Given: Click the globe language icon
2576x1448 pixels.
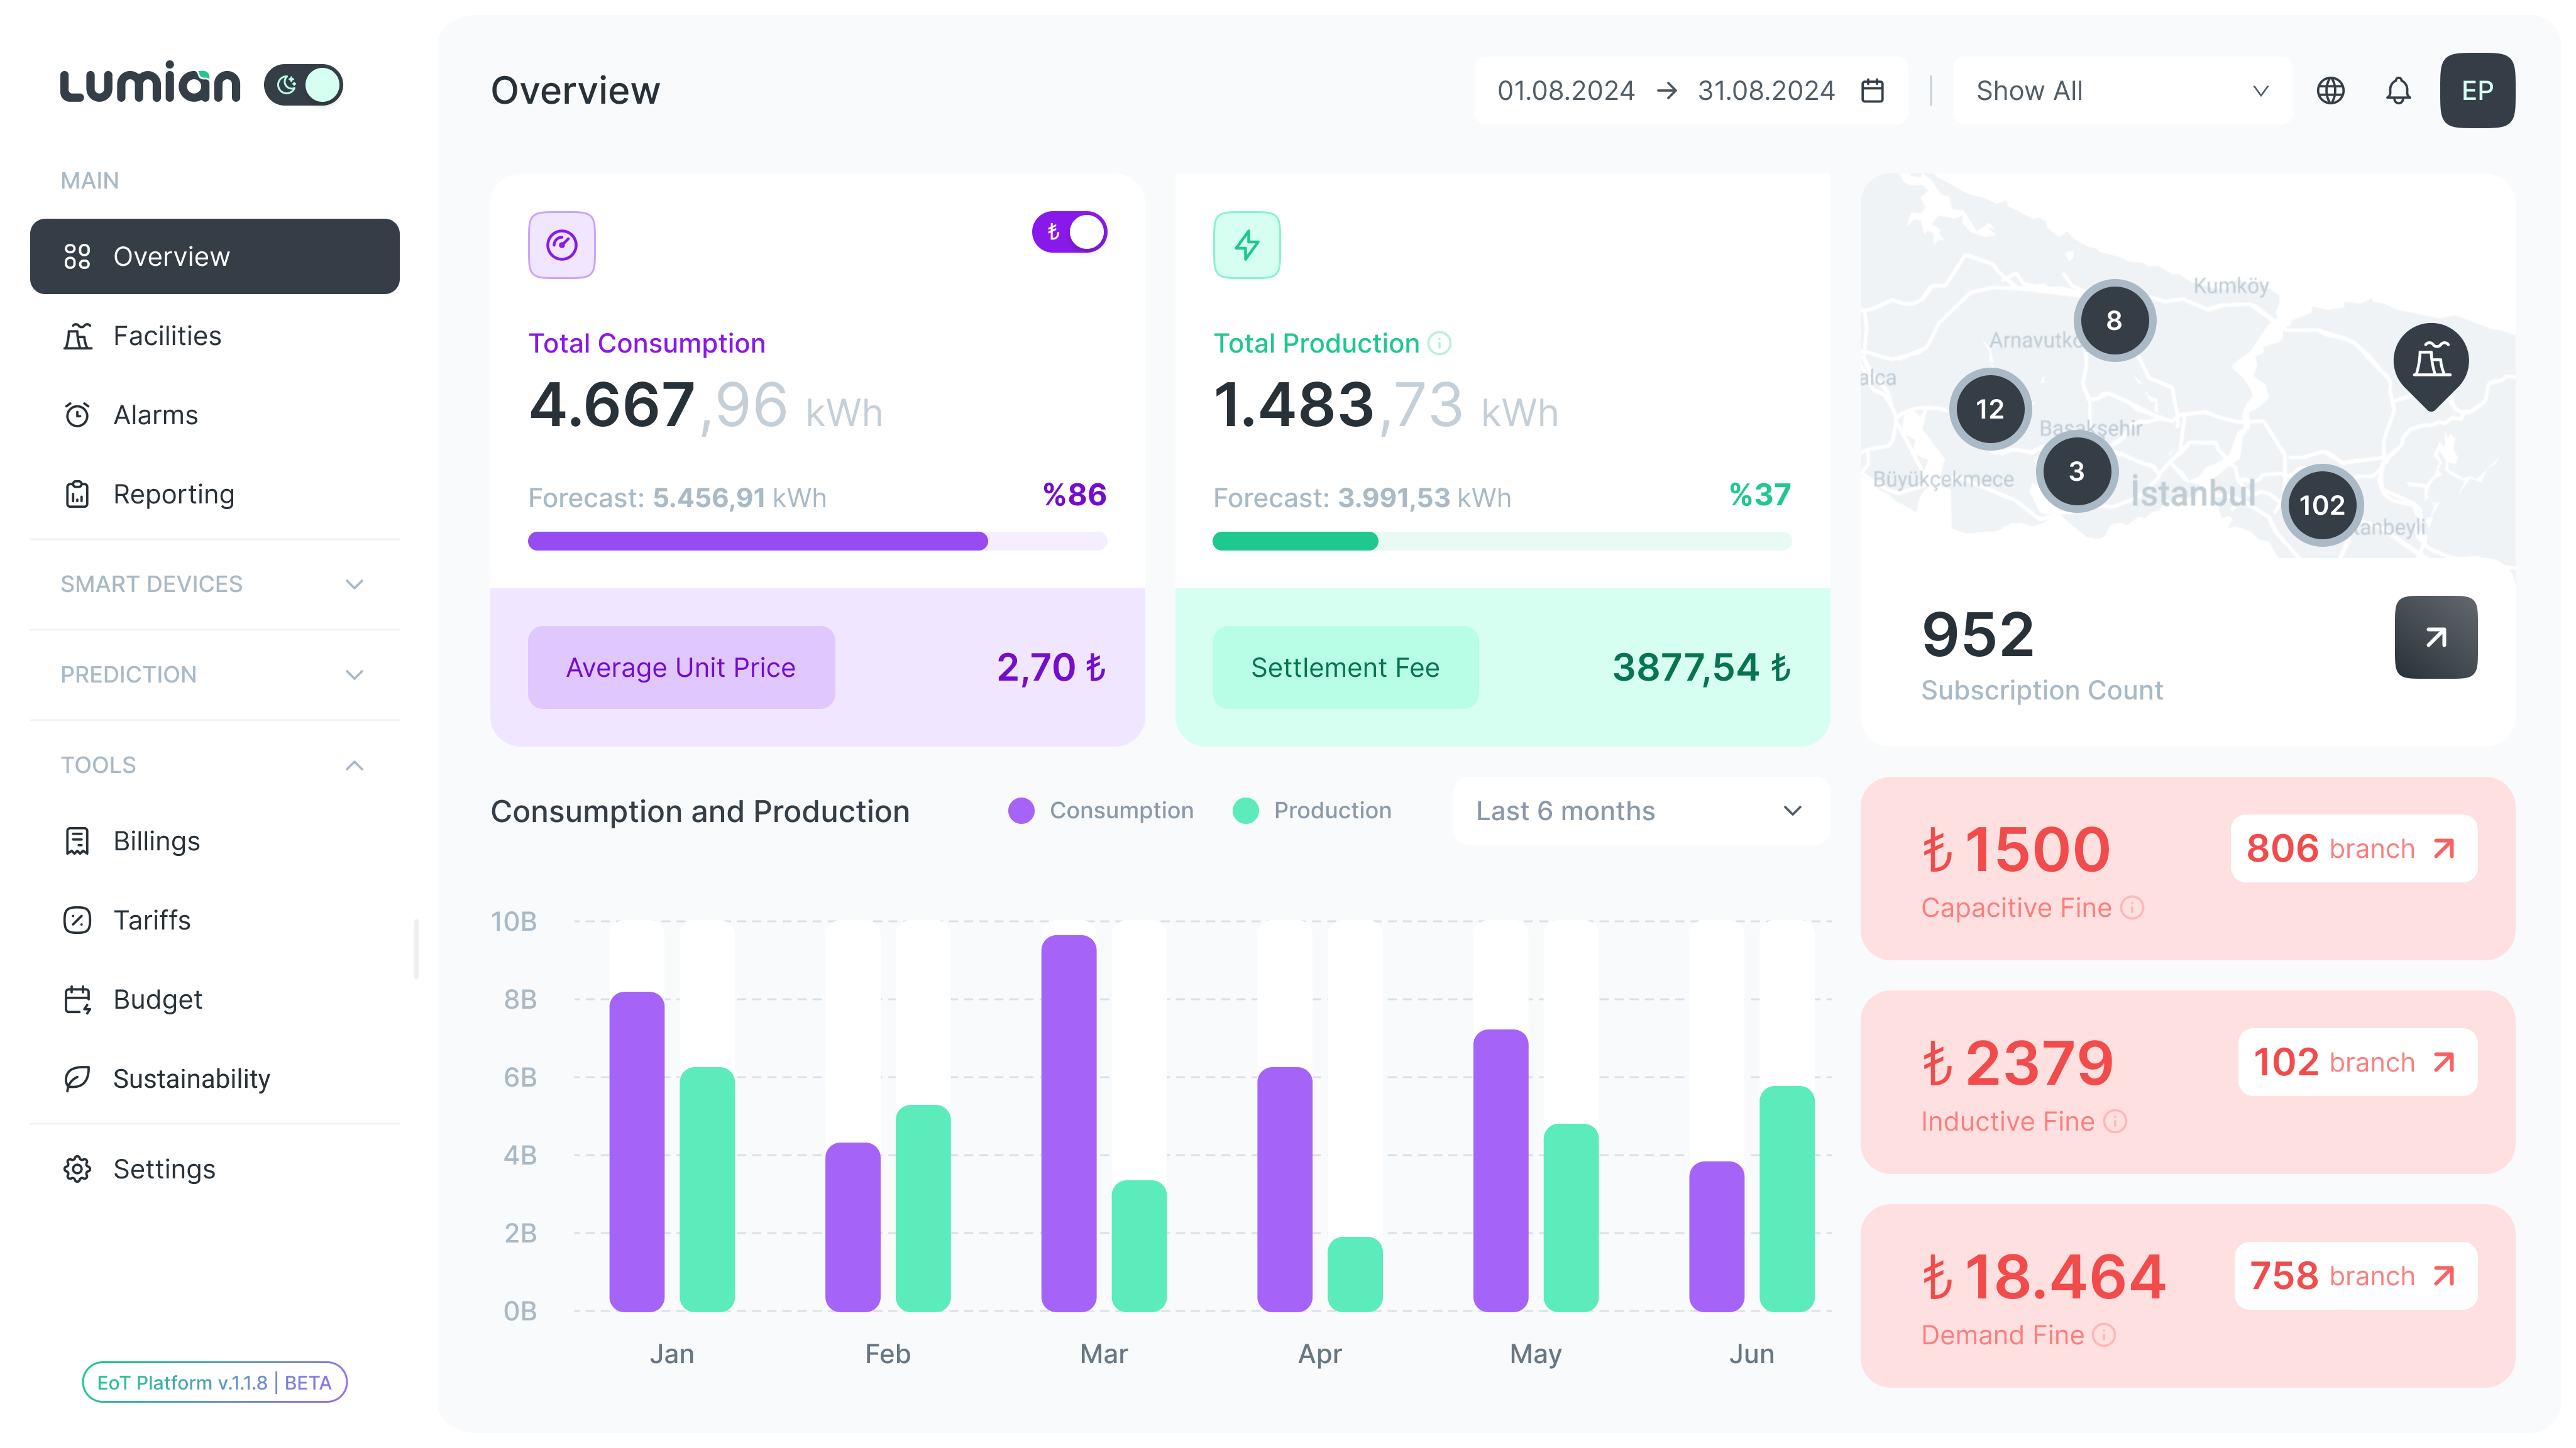Looking at the screenshot, I should pyautogui.click(x=2330, y=91).
